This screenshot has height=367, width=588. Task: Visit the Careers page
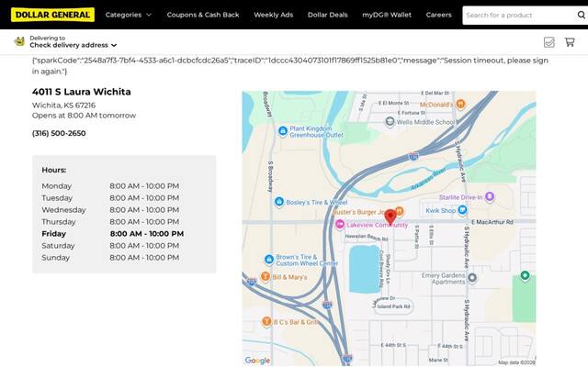tap(439, 15)
